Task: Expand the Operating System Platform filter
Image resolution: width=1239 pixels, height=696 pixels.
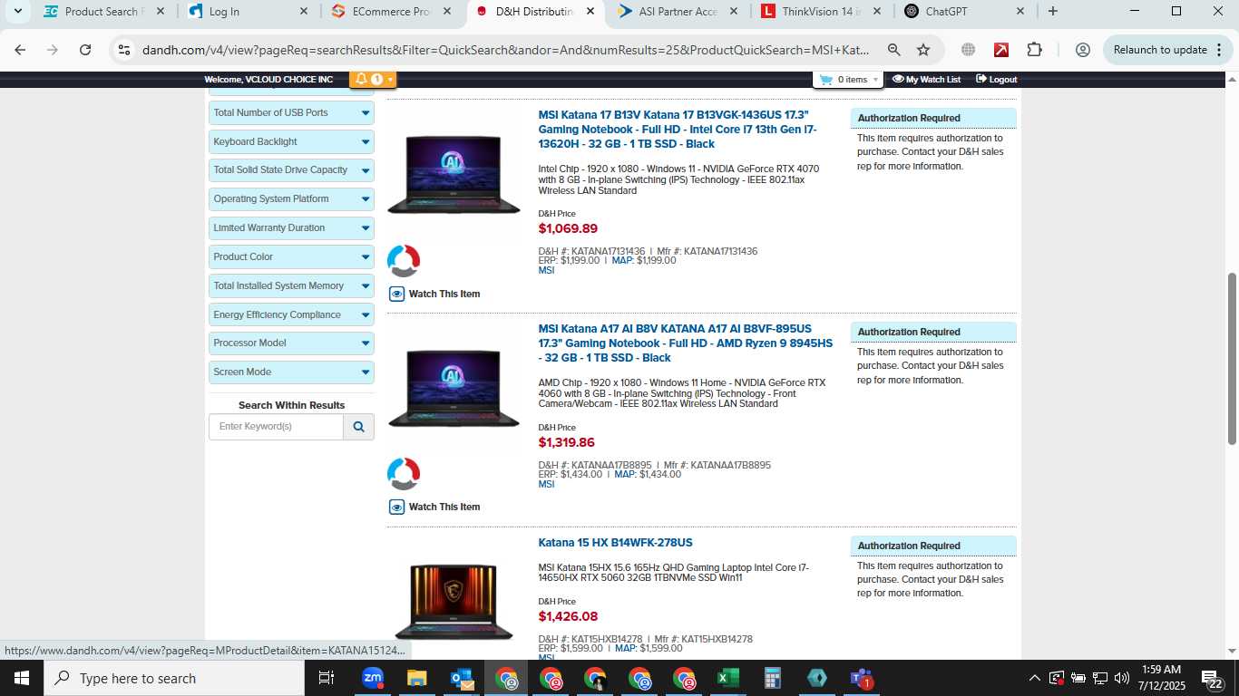Action: coord(291,199)
